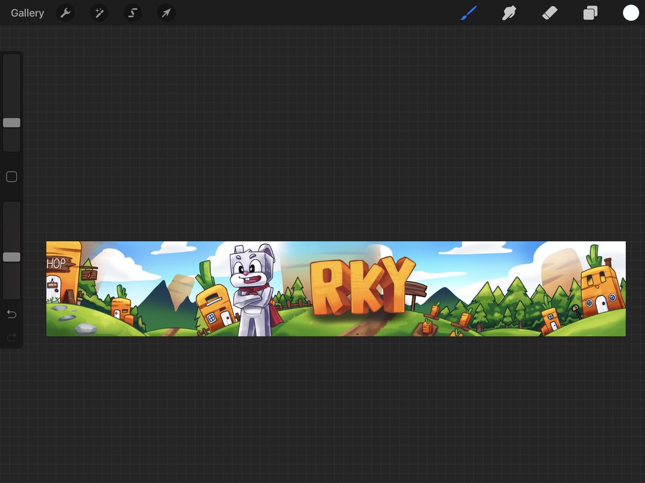Select the Selection S-ribbon tool
645x483 pixels.
click(x=133, y=13)
